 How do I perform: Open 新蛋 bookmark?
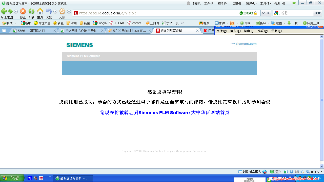(58, 23)
